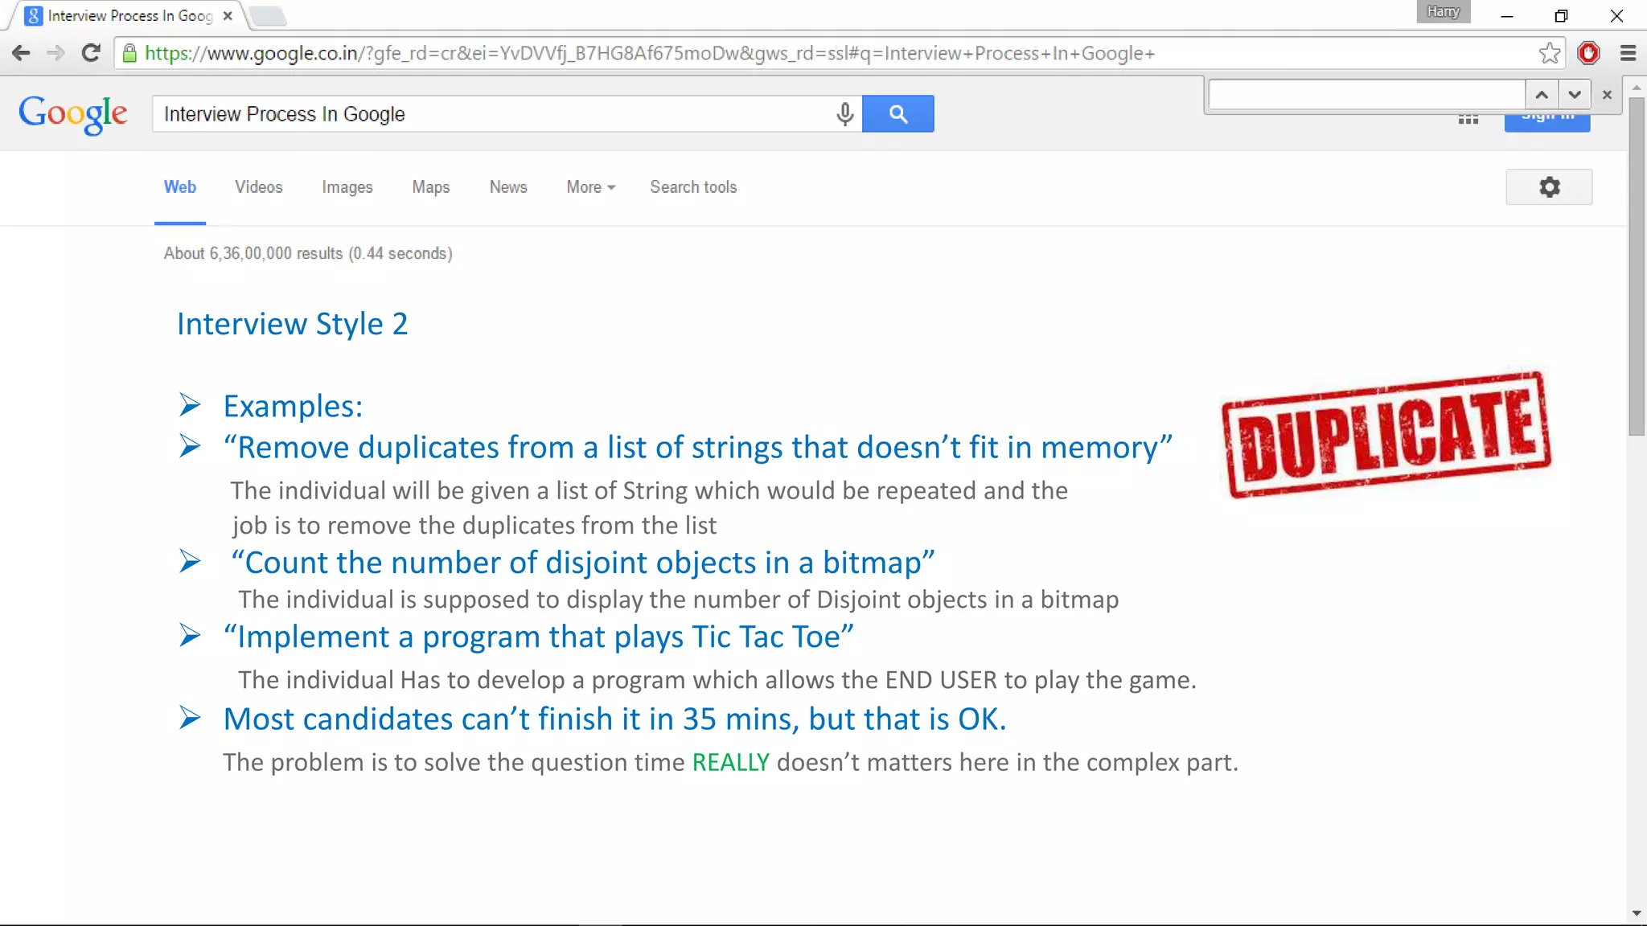Open Search tools
This screenshot has height=926, width=1647.
point(693,187)
